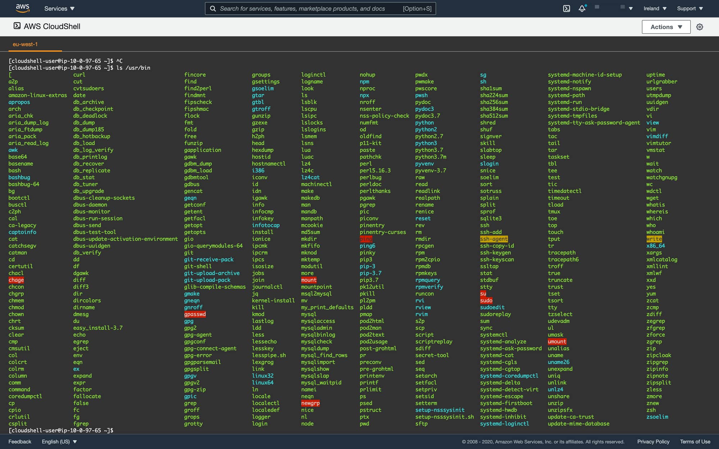Open CloudShell settings gear icon

tap(700, 27)
